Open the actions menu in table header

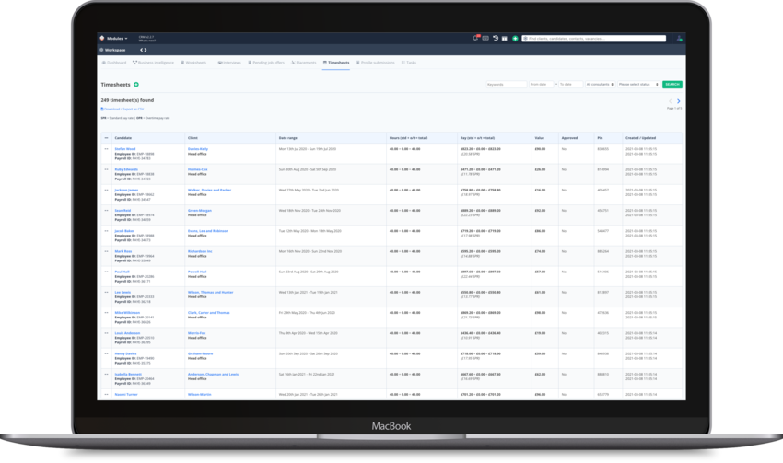pos(106,138)
